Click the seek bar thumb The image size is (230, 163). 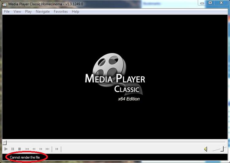(5, 142)
